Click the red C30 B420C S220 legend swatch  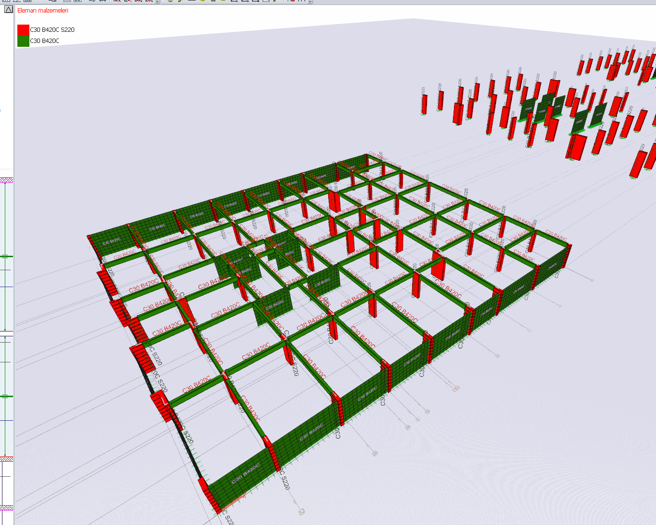coord(23,30)
